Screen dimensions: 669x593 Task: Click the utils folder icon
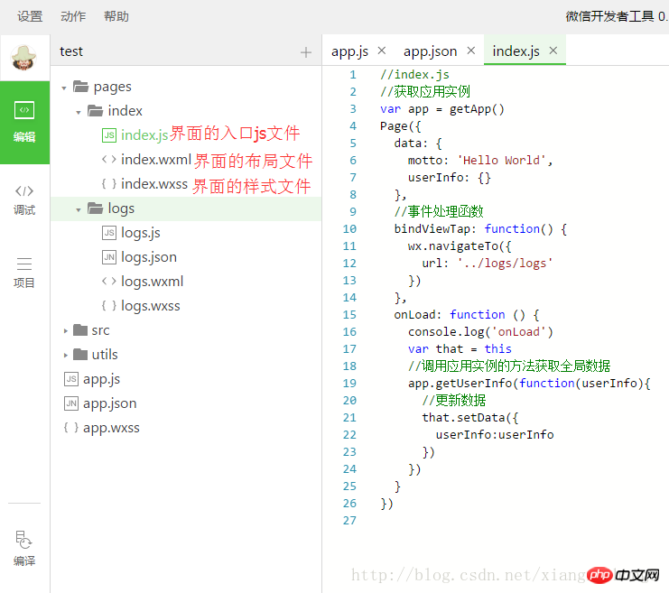(x=80, y=354)
